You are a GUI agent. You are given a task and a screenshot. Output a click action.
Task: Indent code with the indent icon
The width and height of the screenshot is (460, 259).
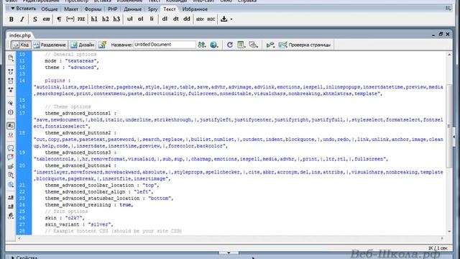(x=11, y=198)
